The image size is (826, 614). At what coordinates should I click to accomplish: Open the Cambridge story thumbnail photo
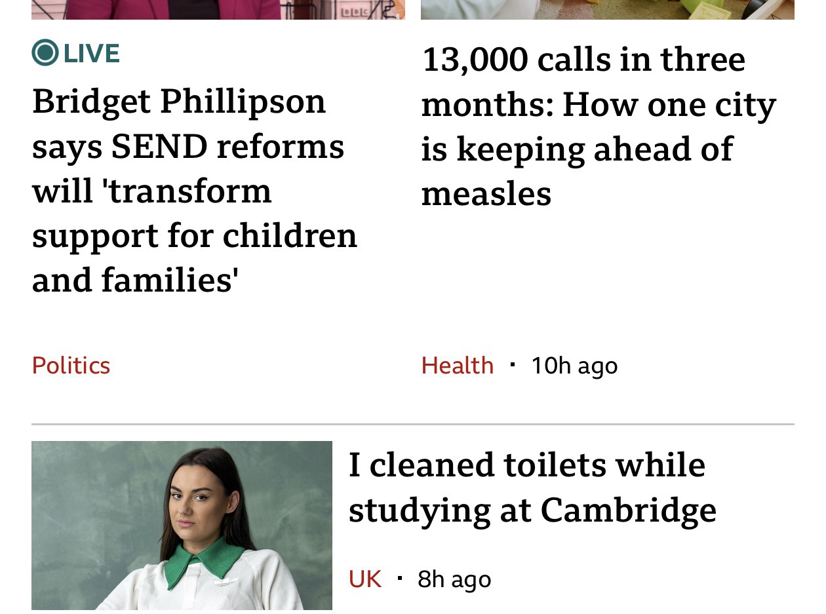pyautogui.click(x=182, y=526)
